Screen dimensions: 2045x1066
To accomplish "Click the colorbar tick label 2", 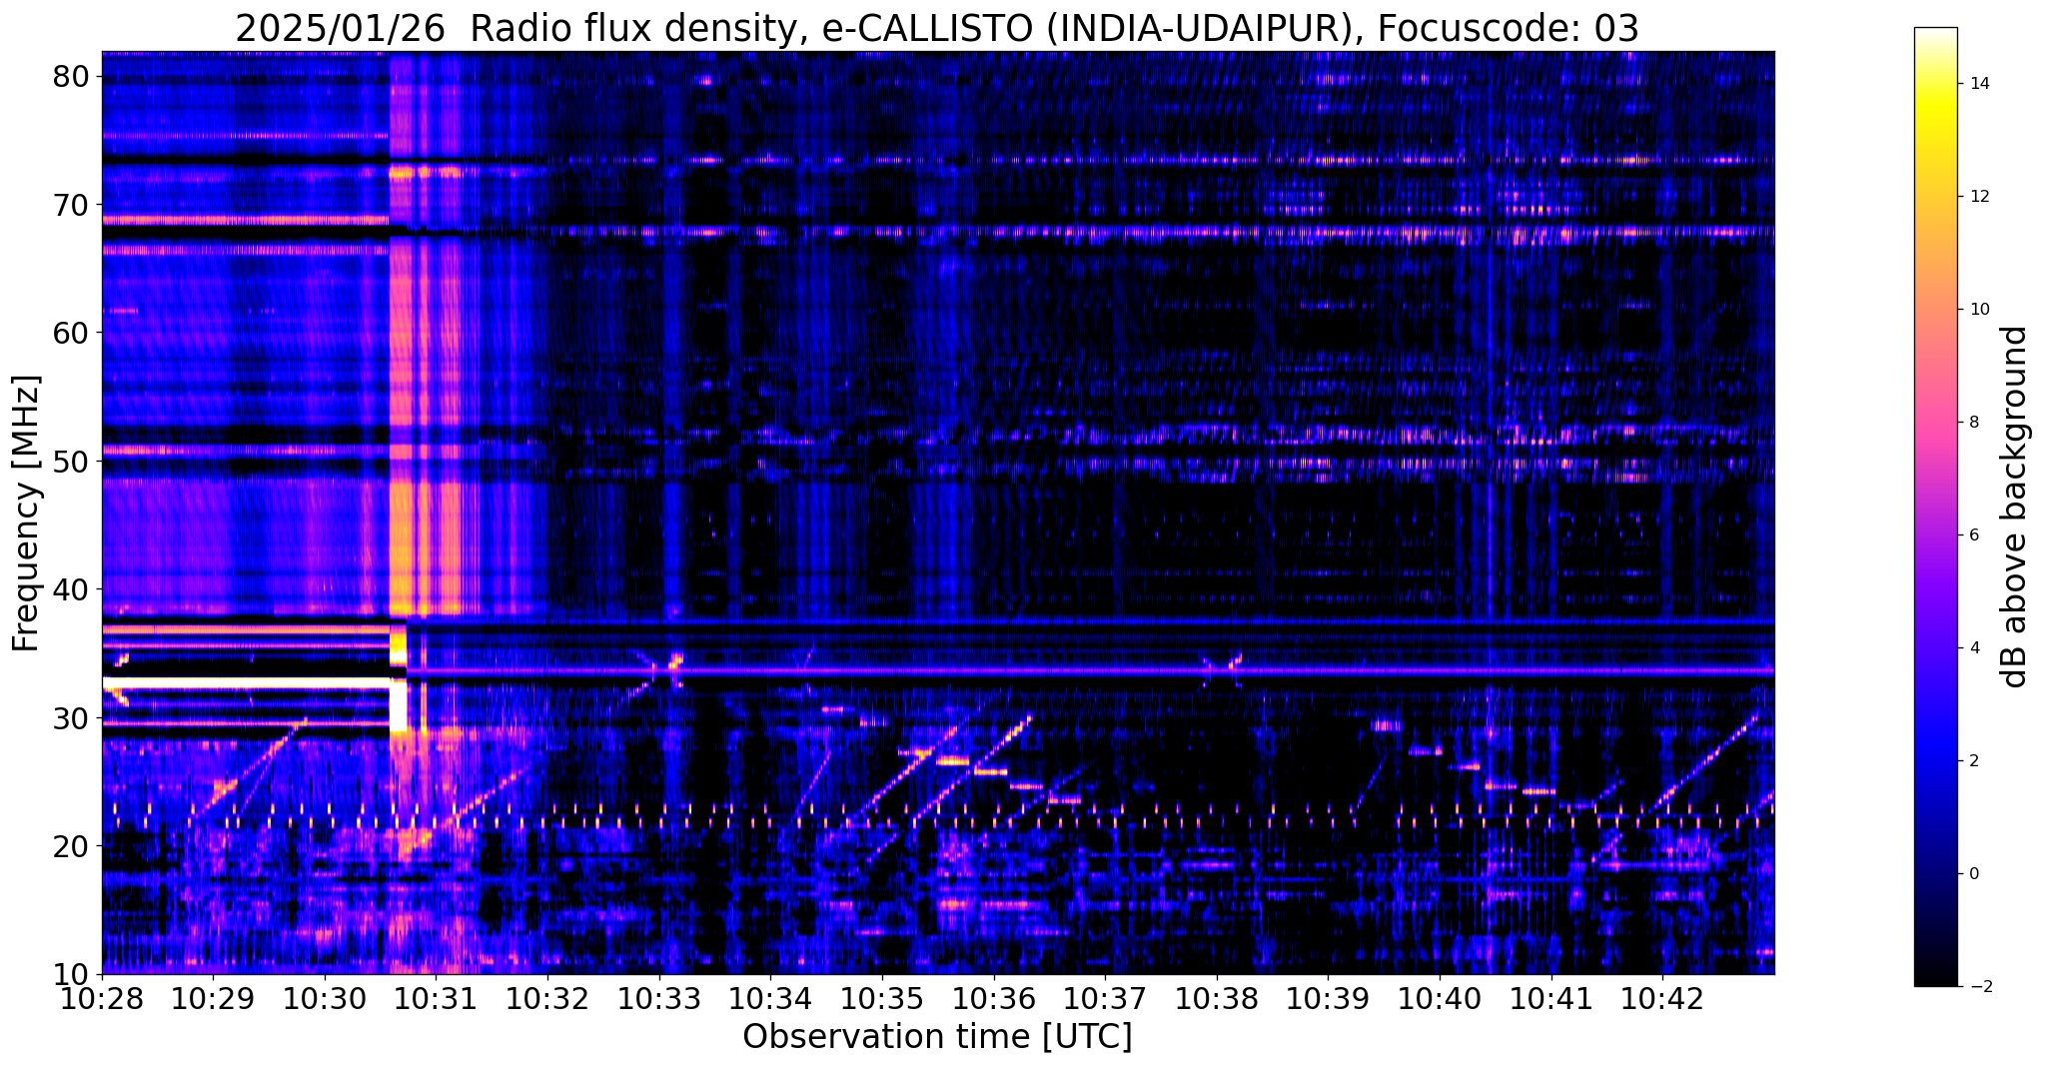I will 1973,761.
